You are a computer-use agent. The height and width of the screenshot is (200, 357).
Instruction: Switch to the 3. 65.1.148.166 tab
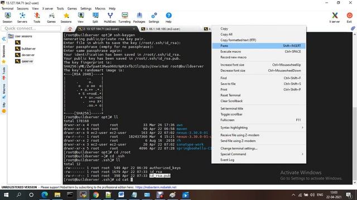point(170,29)
